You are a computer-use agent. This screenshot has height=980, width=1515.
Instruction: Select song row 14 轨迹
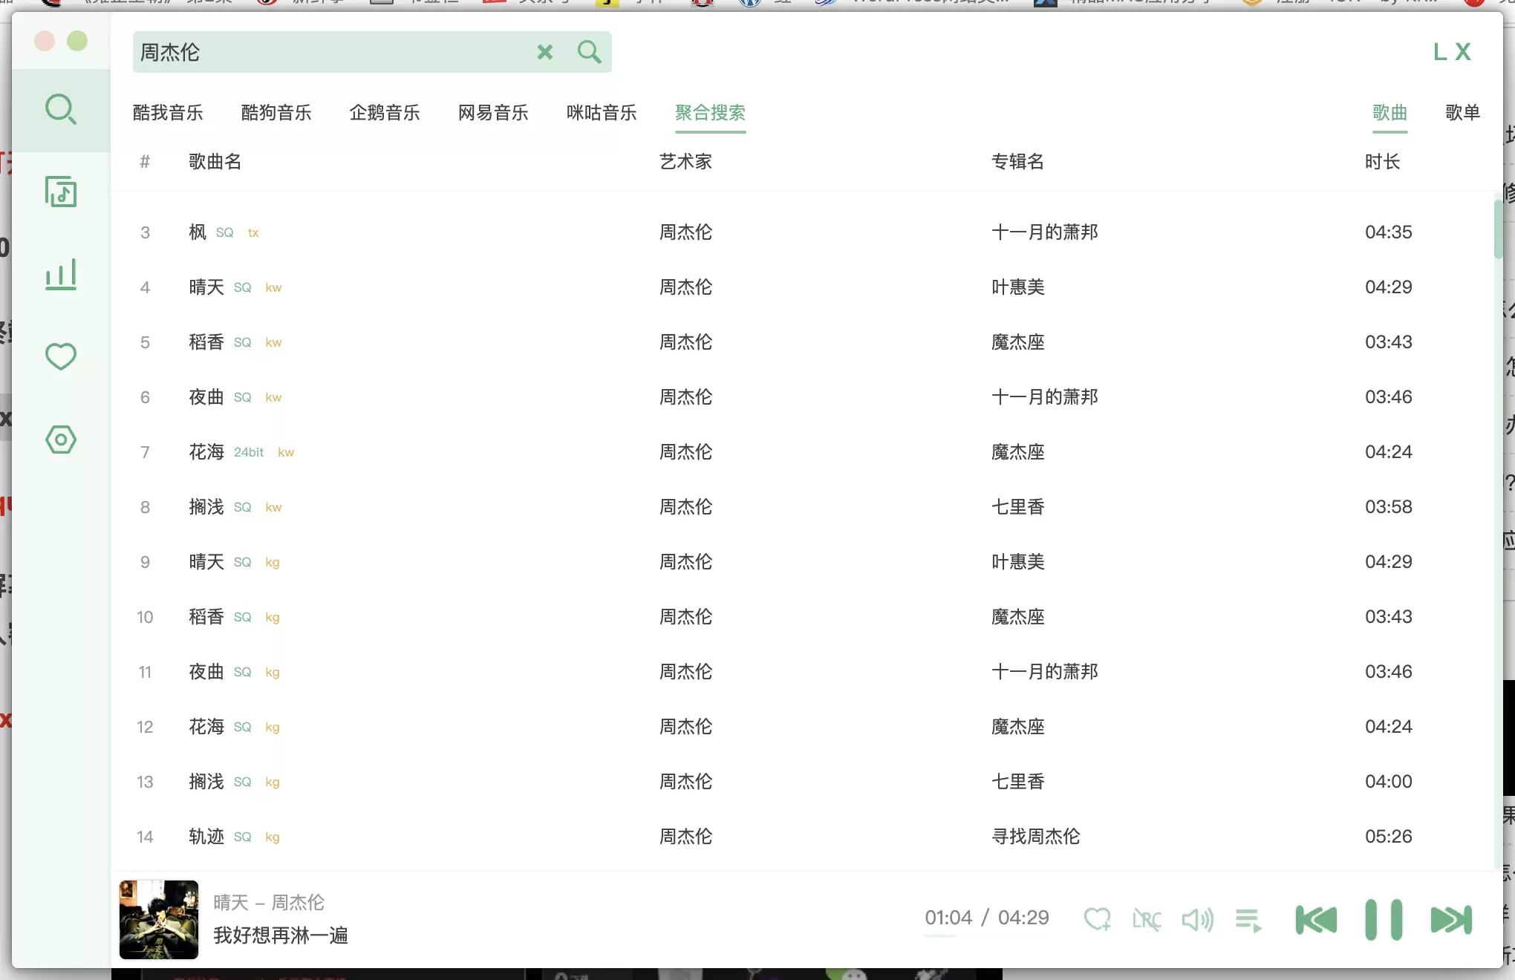[x=802, y=837]
